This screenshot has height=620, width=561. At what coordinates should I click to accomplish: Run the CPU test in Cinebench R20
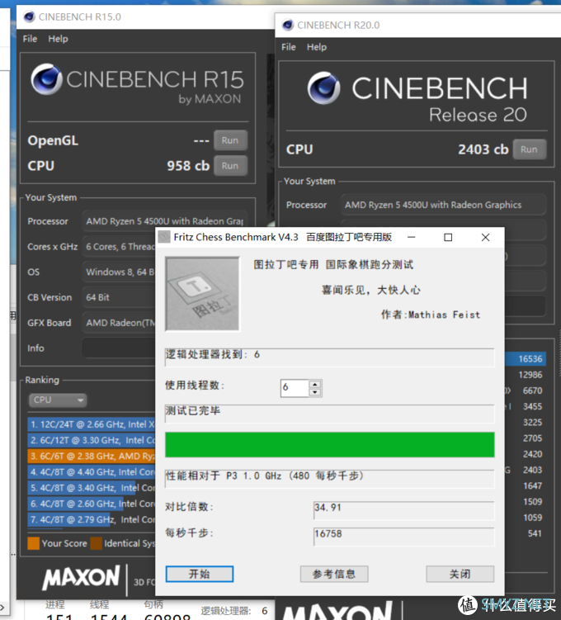pyautogui.click(x=530, y=149)
